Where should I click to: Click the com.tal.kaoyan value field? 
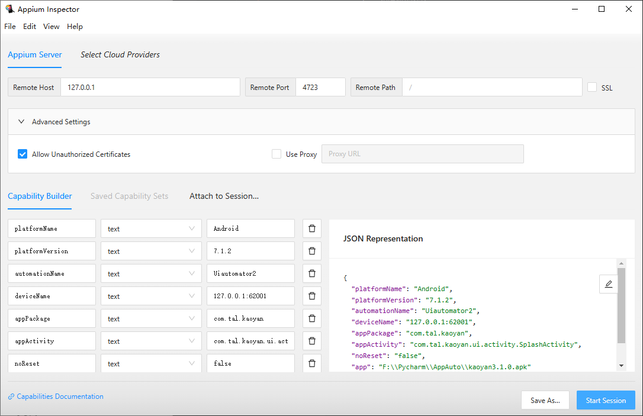(250, 318)
